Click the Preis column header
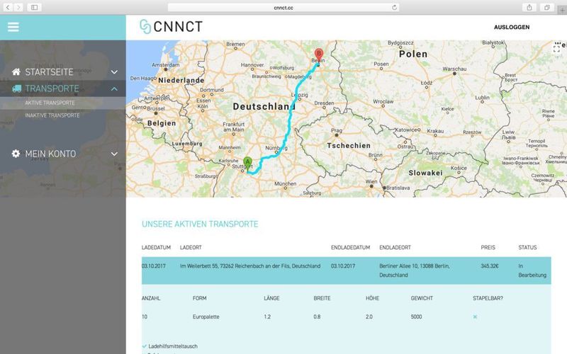 pyautogui.click(x=488, y=247)
